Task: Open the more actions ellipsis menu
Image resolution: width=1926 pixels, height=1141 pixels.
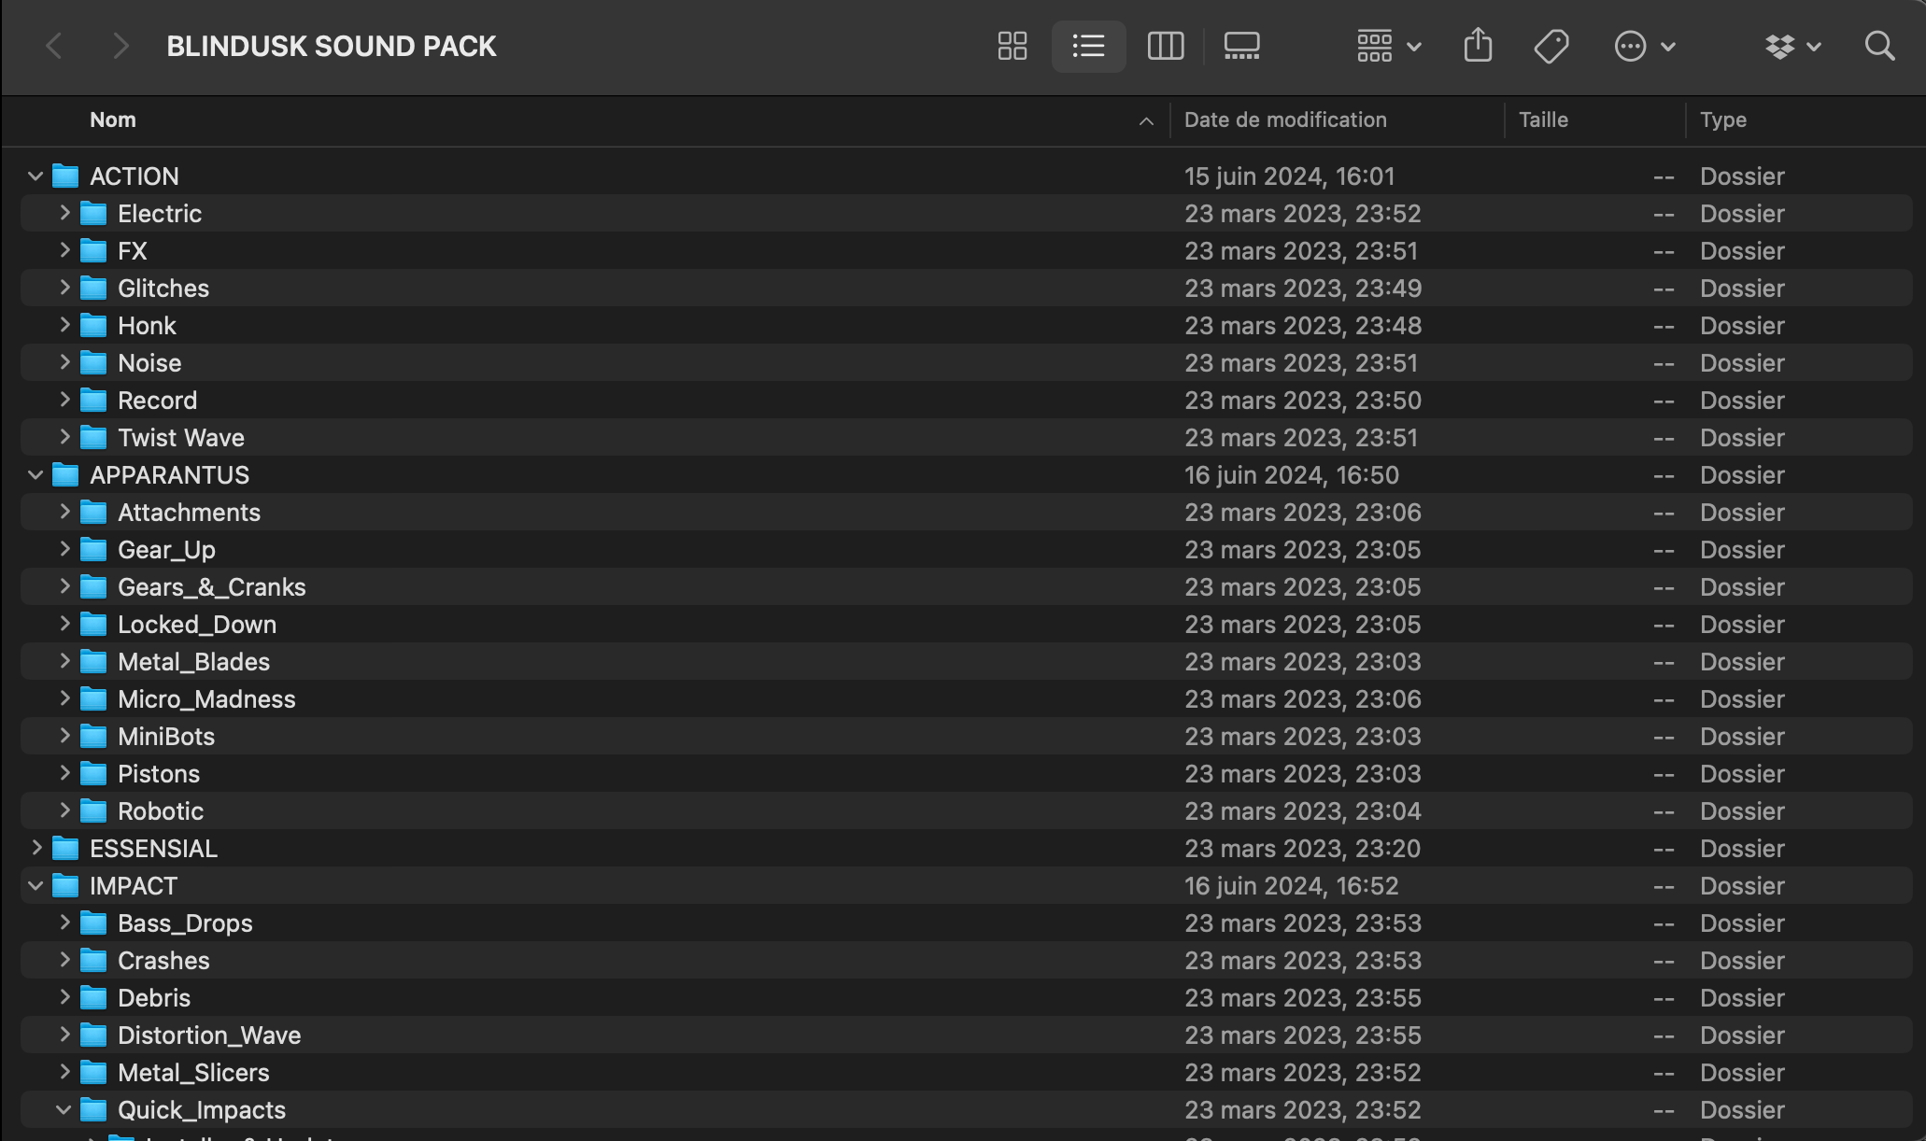Action: coord(1644,46)
